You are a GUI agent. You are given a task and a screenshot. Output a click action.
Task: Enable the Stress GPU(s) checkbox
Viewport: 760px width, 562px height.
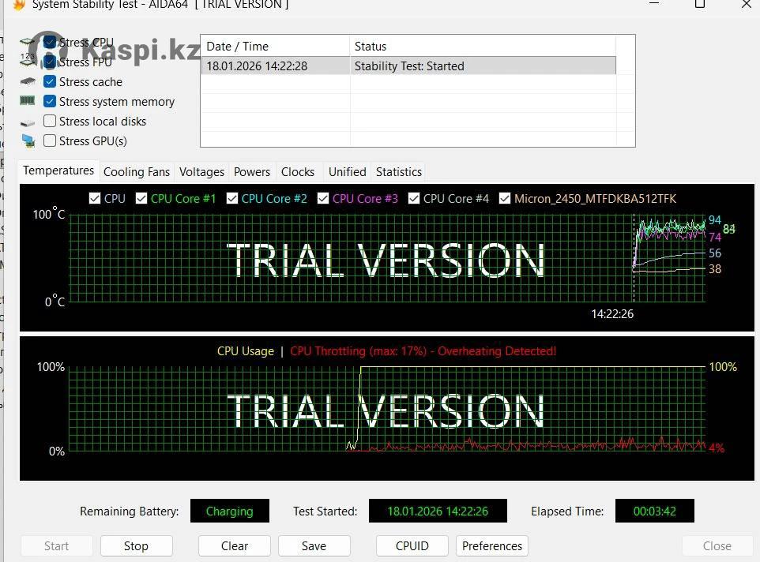click(50, 141)
